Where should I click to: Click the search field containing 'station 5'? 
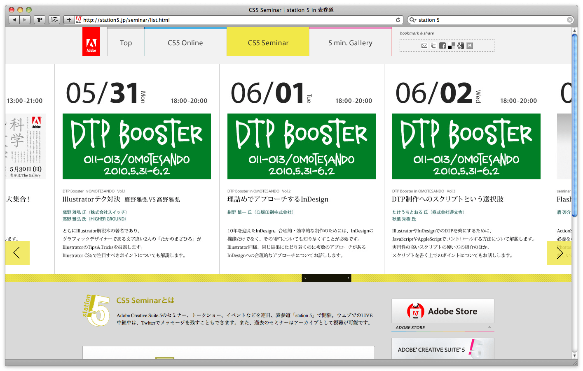pyautogui.click(x=490, y=20)
